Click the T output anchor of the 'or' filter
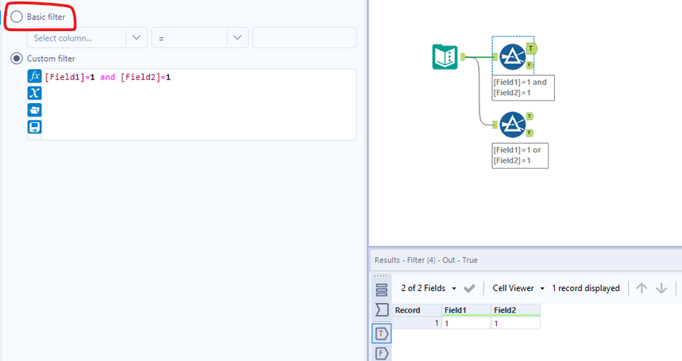The image size is (682, 361). [530, 117]
